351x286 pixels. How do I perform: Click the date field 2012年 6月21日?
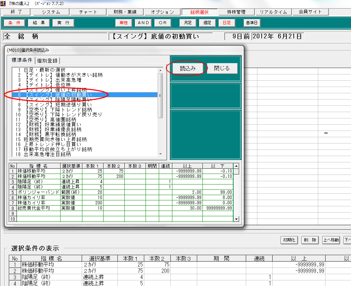pyautogui.click(x=278, y=36)
